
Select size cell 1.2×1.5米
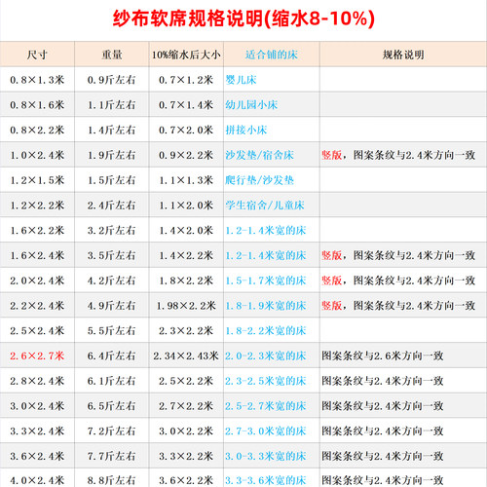coord(37,180)
